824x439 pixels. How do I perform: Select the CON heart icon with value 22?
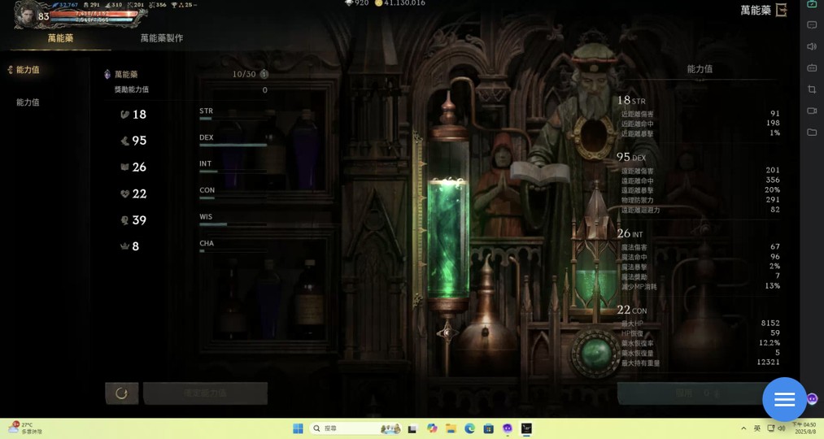[x=124, y=193]
